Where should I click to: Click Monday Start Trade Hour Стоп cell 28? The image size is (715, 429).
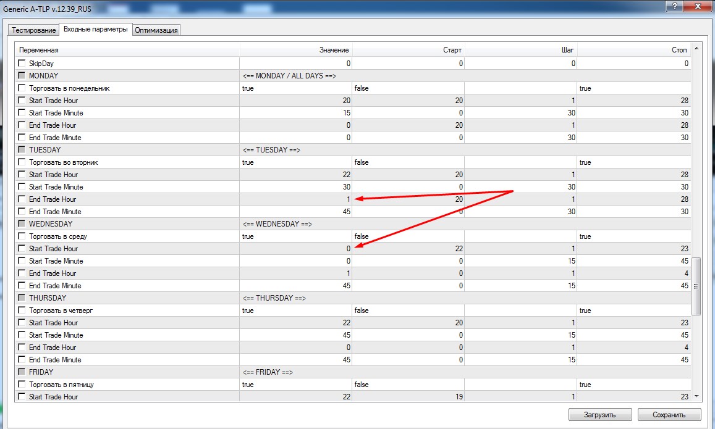(x=634, y=100)
